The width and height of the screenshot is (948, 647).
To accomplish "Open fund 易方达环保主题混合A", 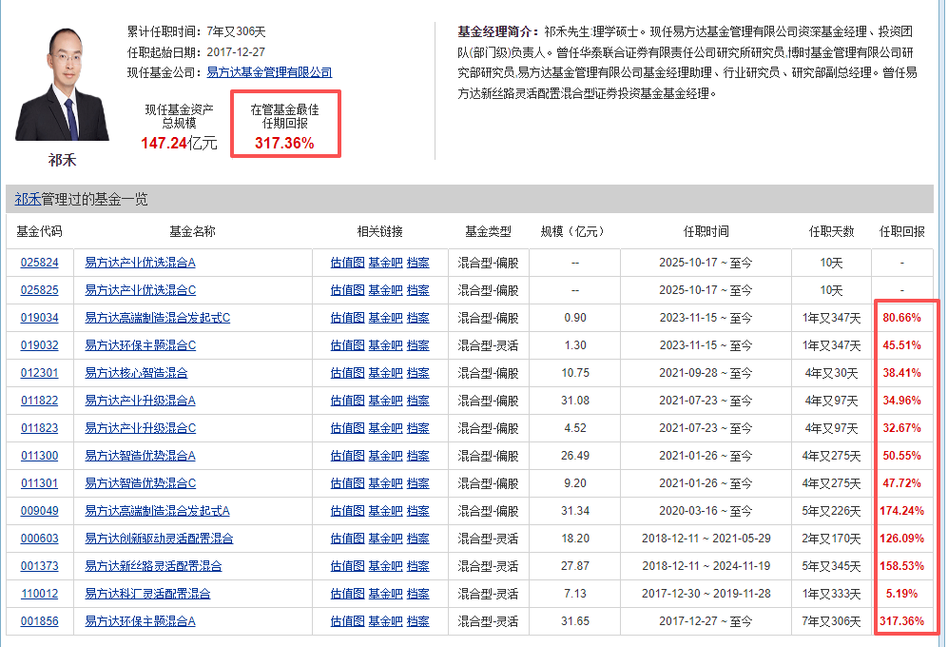I will (141, 621).
